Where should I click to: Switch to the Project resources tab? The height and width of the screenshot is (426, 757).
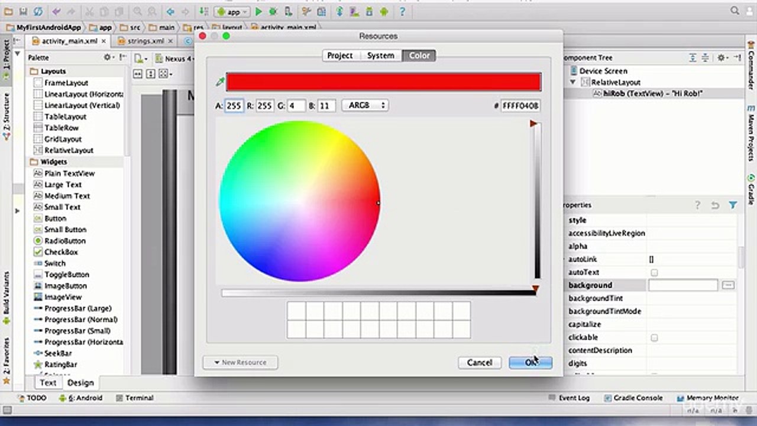[339, 56]
